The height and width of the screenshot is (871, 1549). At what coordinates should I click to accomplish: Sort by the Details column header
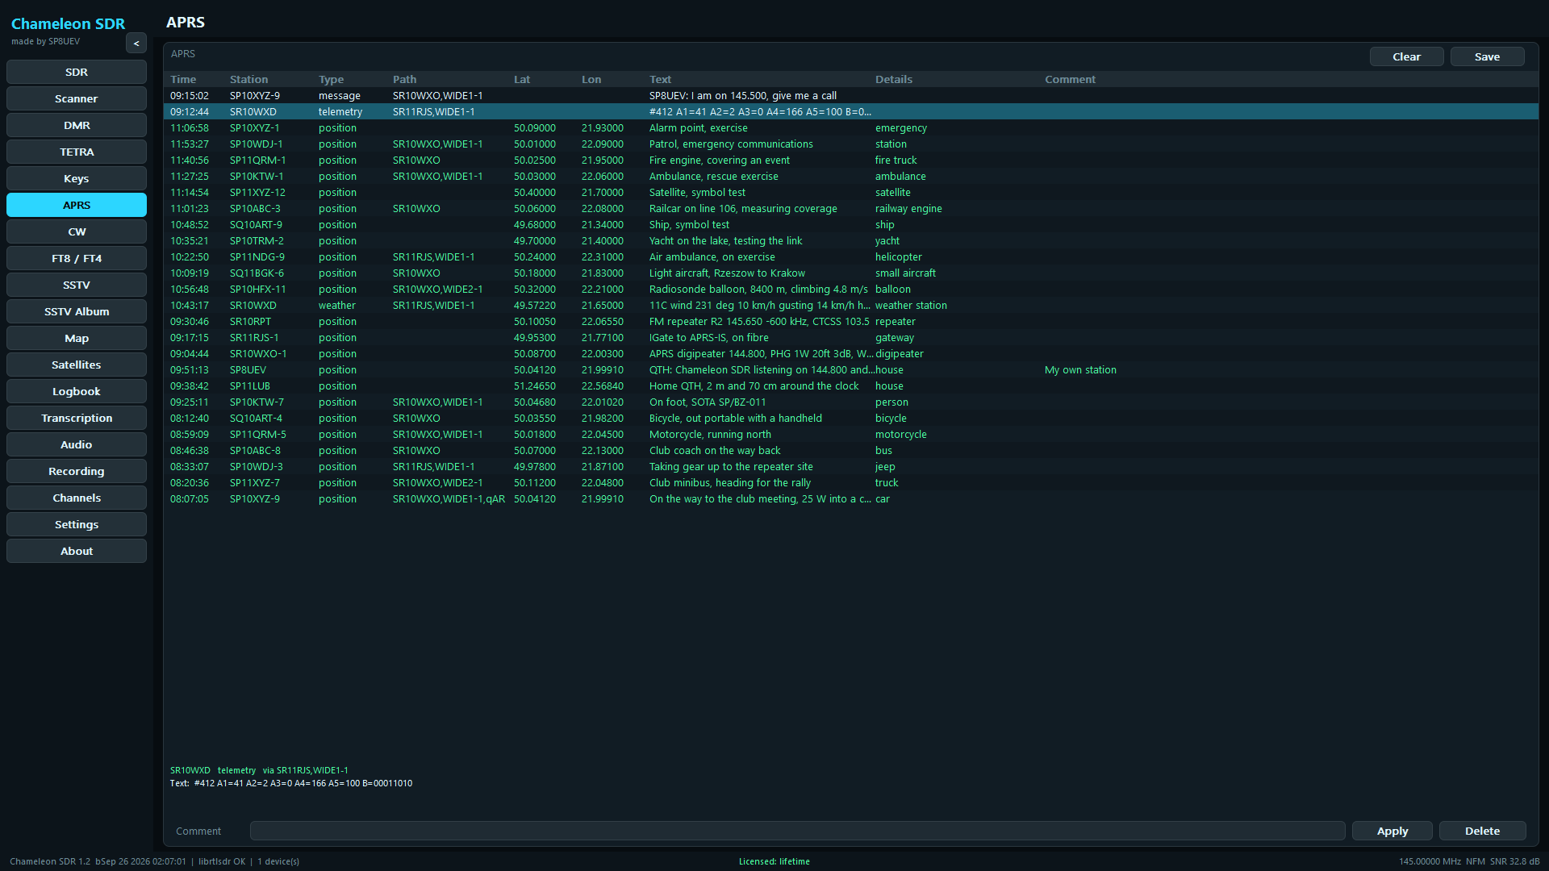tap(894, 79)
